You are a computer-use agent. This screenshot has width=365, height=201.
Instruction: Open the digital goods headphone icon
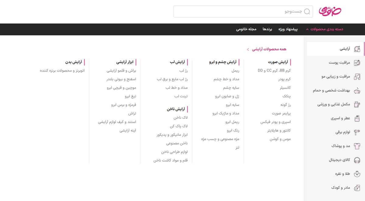click(357, 160)
